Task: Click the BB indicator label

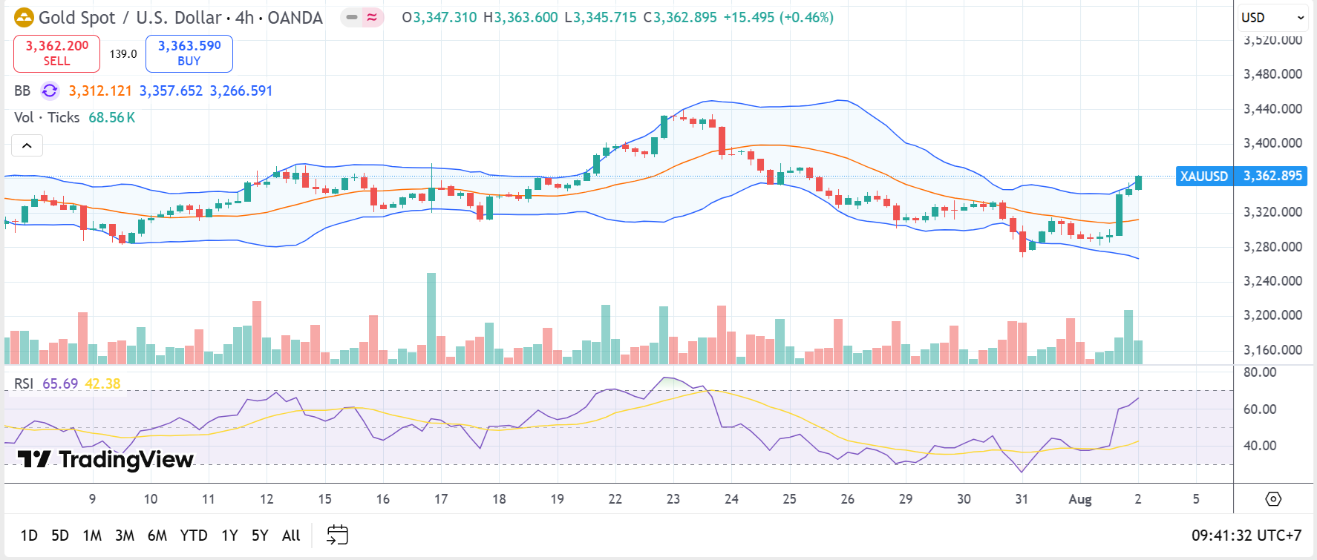Action: (22, 90)
